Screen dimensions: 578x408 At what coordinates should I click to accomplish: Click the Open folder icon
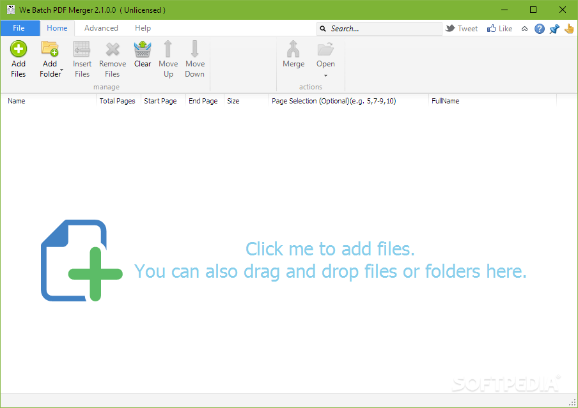325,49
